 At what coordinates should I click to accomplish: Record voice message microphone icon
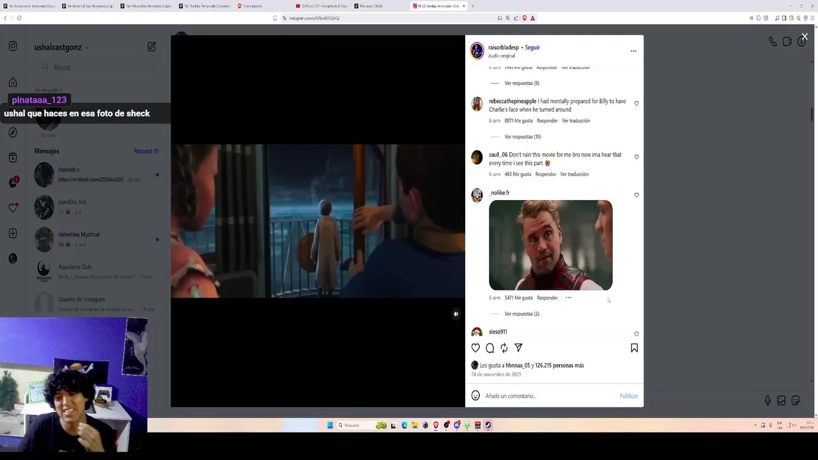click(768, 401)
